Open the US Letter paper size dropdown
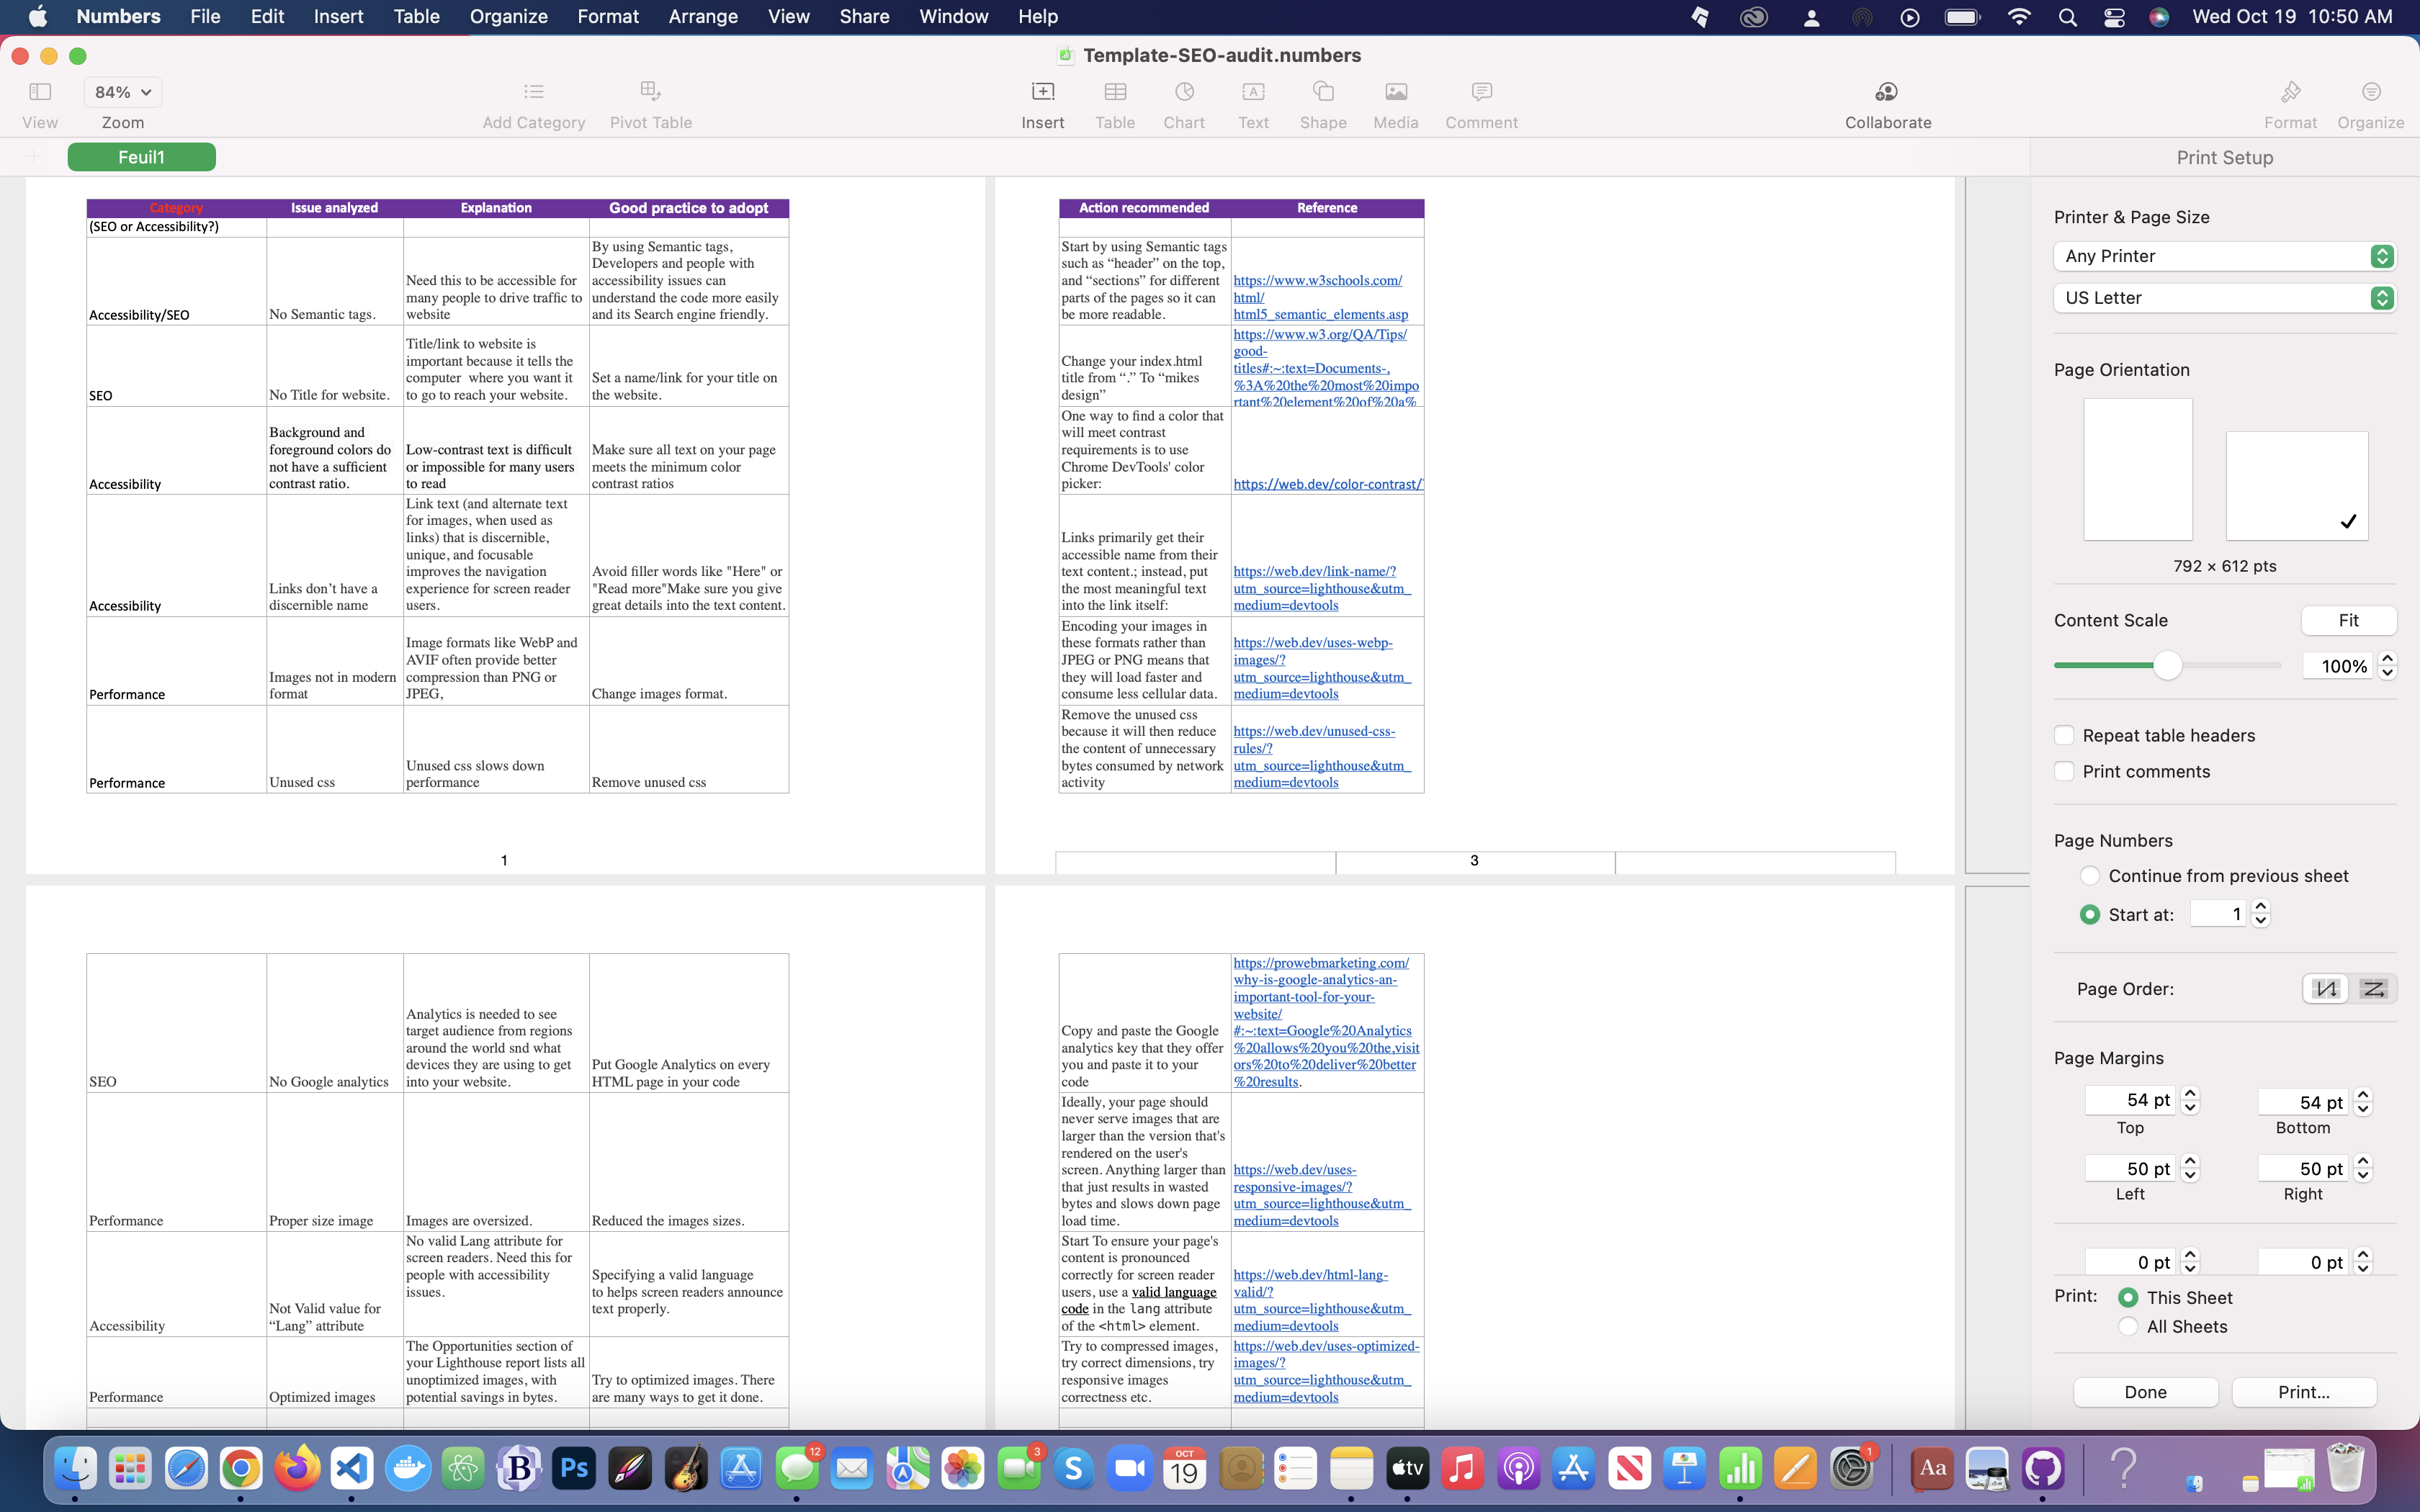 coord(2224,298)
